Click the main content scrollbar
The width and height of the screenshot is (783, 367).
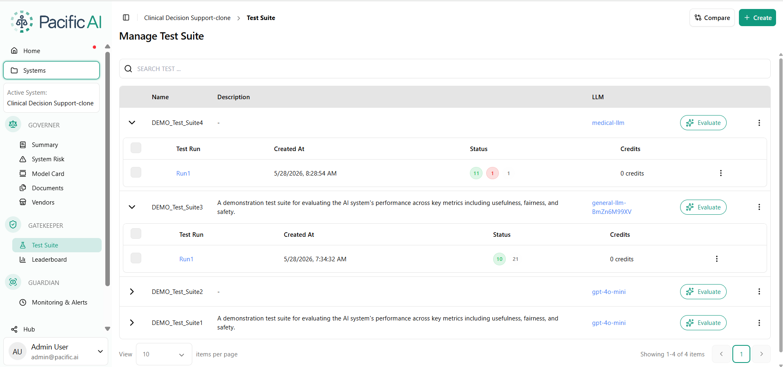tap(781, 205)
